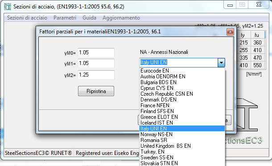Minimize the Sezioni di acciaio window
The image size is (272, 166).
coord(230,5)
